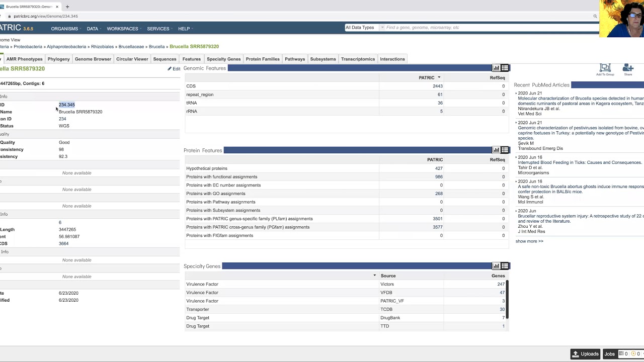Click the browser address bar URL
This screenshot has width=644, height=362.
46,16
